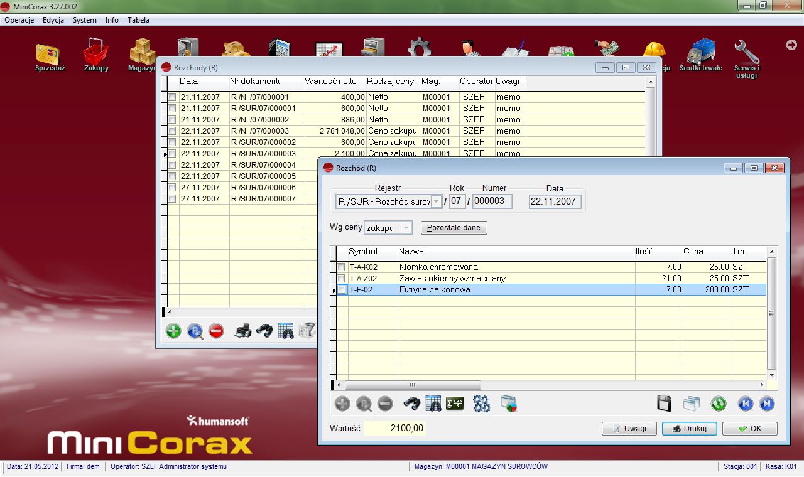The image size is (804, 477).
Task: Click the blue gears icon in Rozchód
Action: [x=482, y=404]
